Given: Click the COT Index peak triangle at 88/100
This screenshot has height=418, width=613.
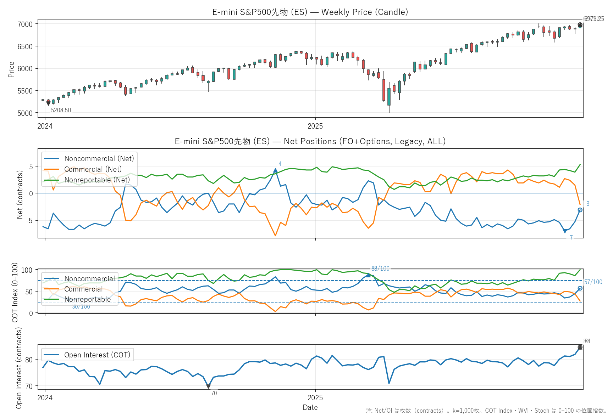Looking at the screenshot, I should [x=368, y=275].
